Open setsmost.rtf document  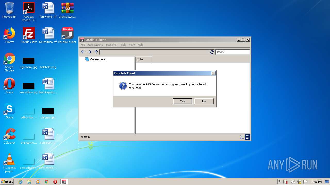pyautogui.click(x=48, y=136)
